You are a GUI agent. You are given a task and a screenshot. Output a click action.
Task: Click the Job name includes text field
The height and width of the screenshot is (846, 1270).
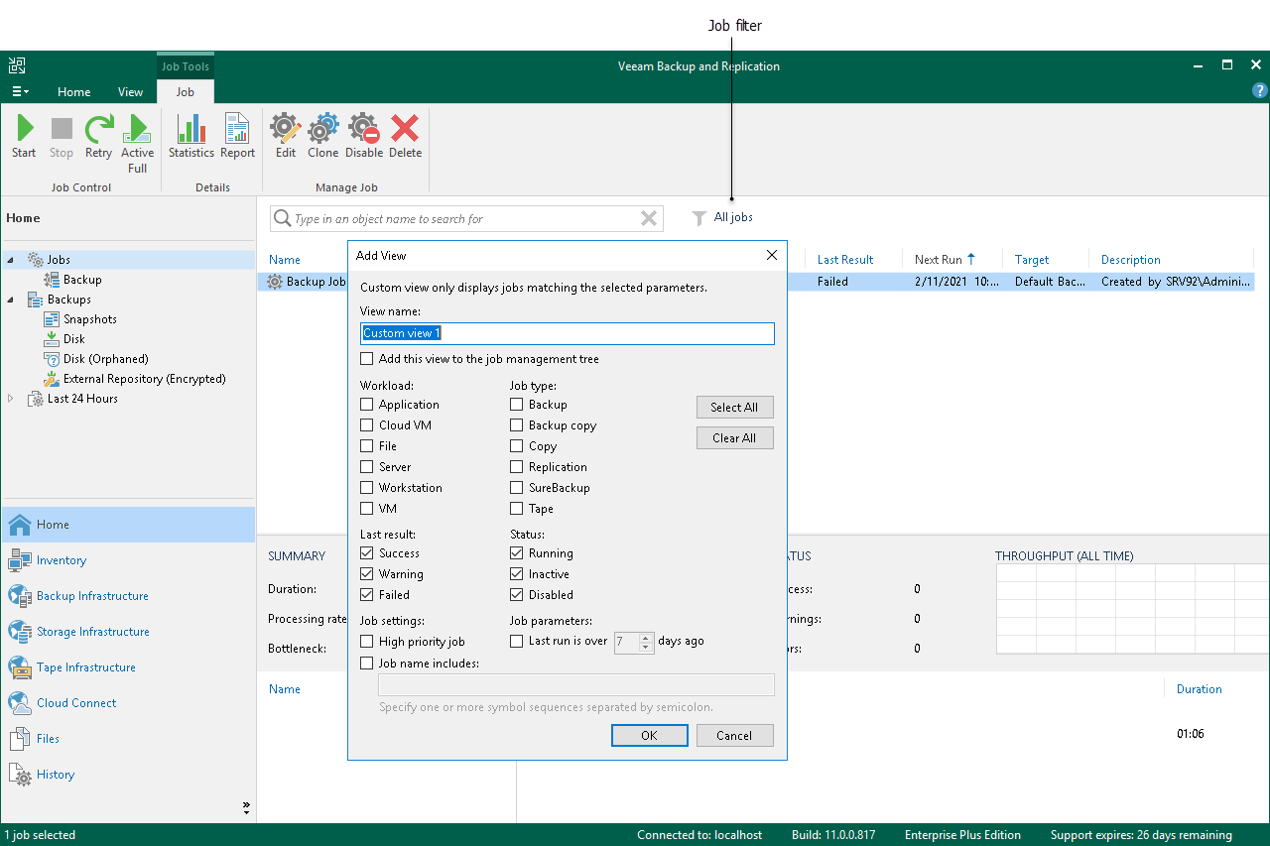pos(576,685)
